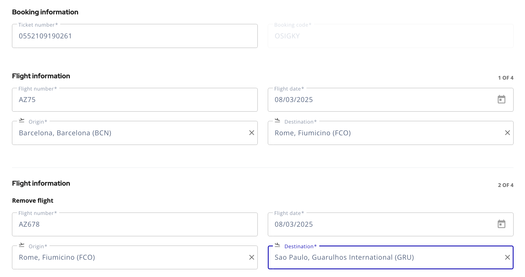Focus the Ticket number input field

click(135, 36)
